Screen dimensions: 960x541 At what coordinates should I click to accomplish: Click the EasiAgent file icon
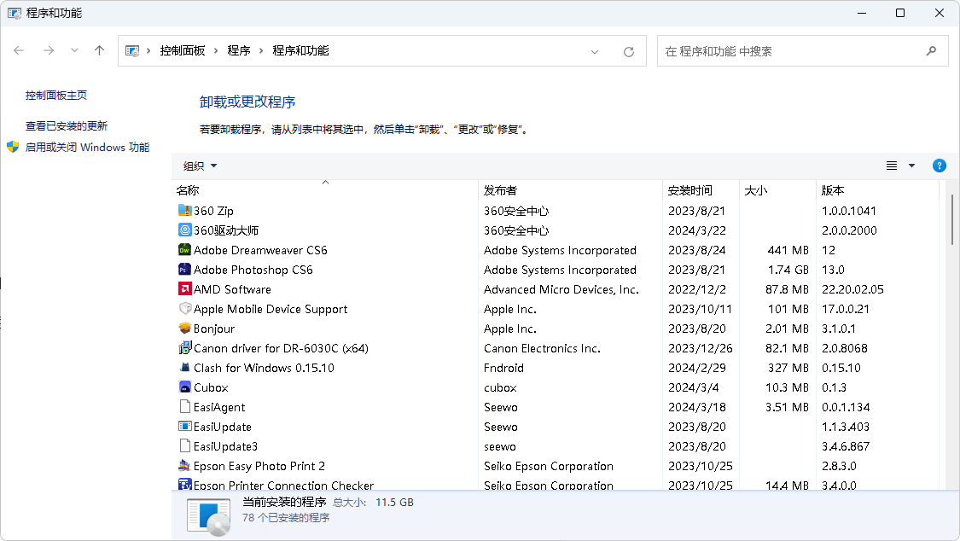184,406
